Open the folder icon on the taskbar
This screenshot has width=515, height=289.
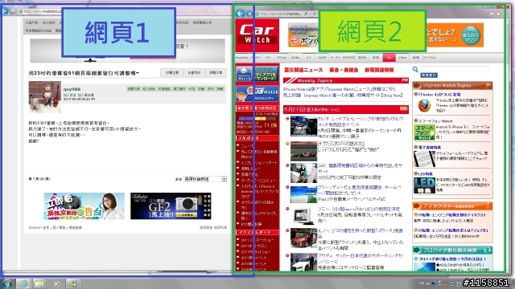pyautogui.click(x=39, y=283)
